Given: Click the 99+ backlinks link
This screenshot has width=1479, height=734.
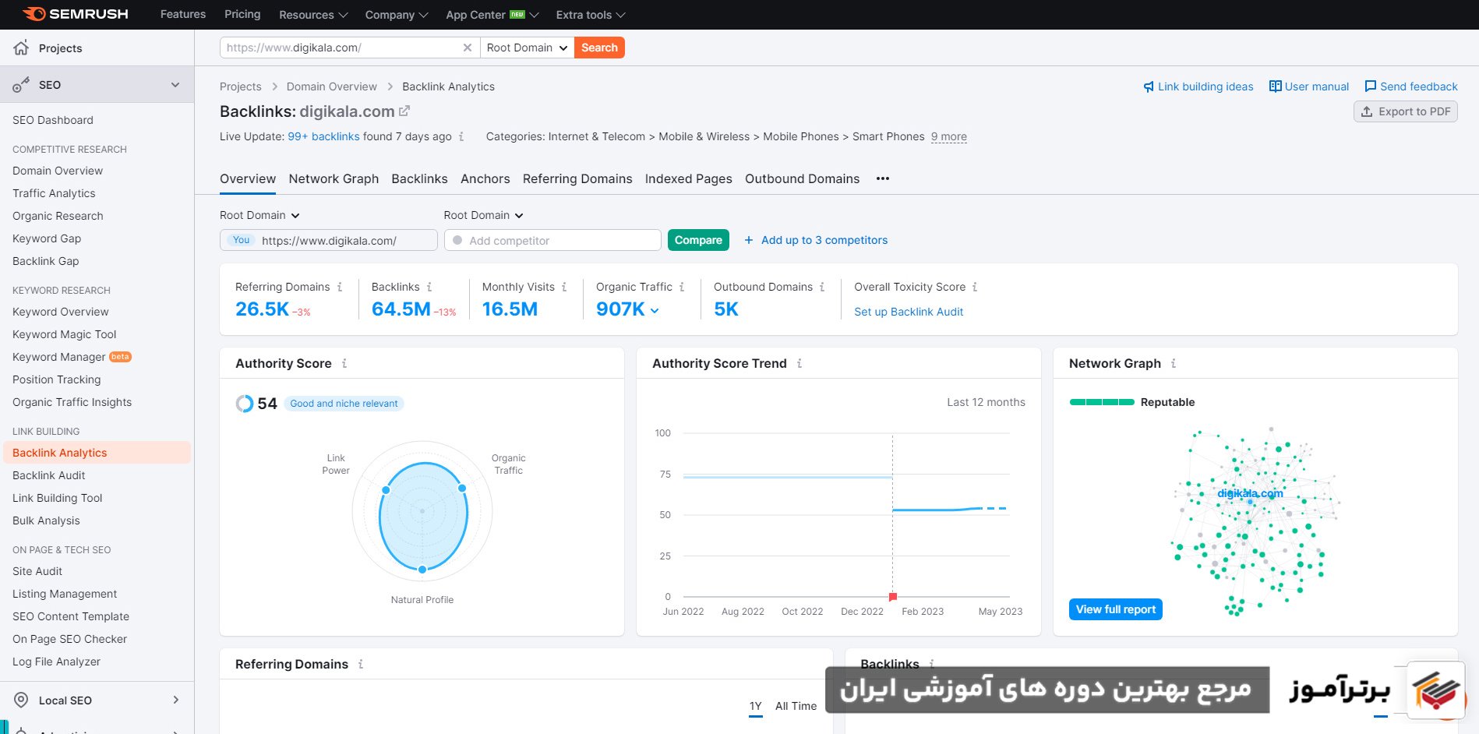Looking at the screenshot, I should [x=323, y=136].
